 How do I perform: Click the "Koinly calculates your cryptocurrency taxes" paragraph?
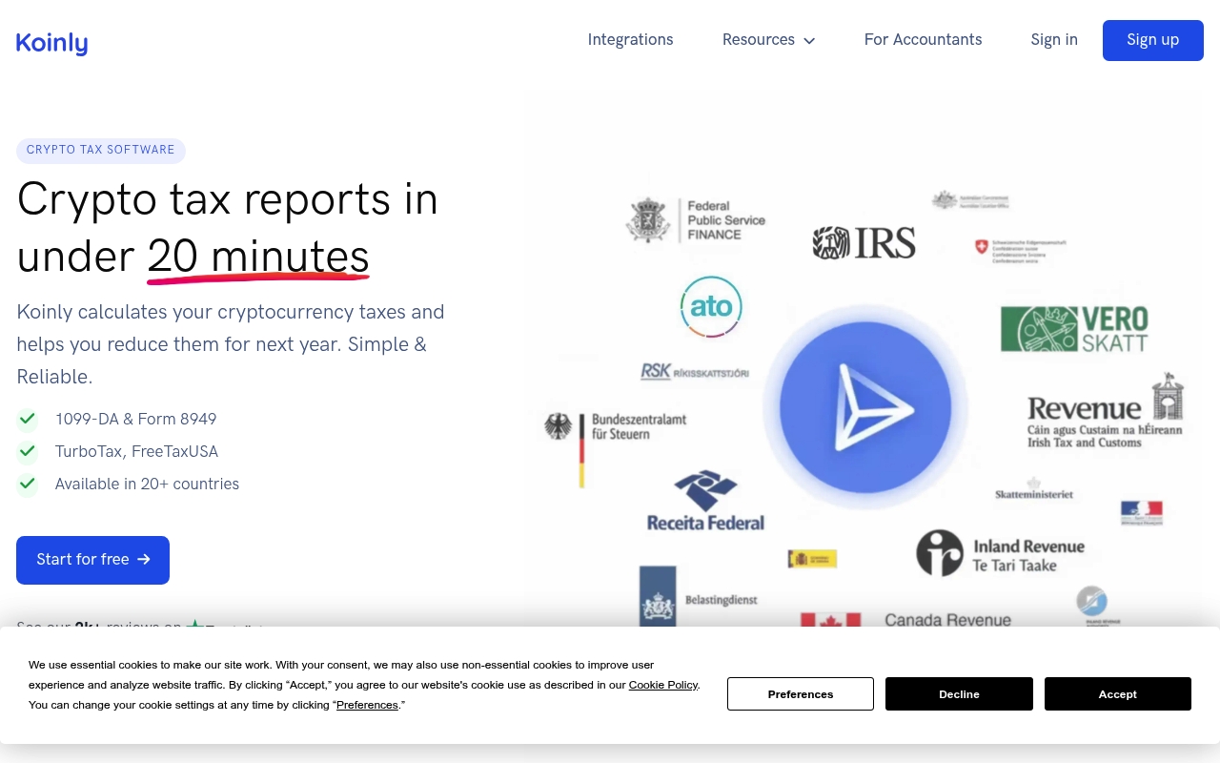[x=231, y=344]
